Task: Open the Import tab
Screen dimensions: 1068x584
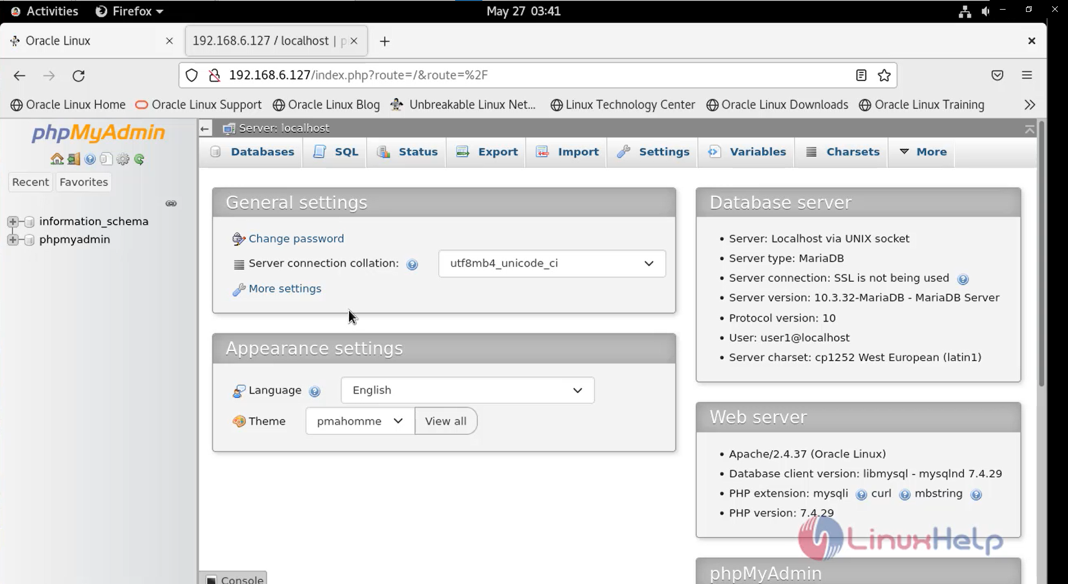Action: 567,152
